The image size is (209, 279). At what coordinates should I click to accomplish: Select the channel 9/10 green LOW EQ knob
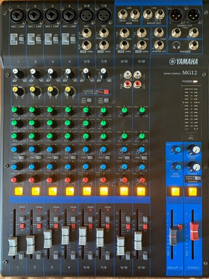pyautogui.click(x=124, y=136)
